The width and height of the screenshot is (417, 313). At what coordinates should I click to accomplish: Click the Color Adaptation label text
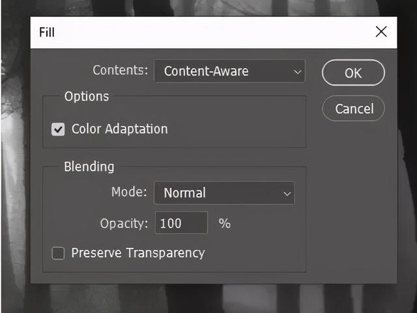point(120,129)
